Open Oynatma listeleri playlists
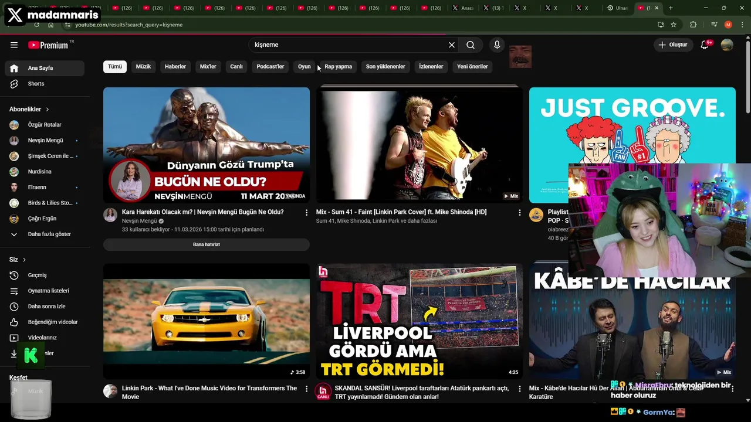Image resolution: width=751 pixels, height=422 pixels. [45, 291]
